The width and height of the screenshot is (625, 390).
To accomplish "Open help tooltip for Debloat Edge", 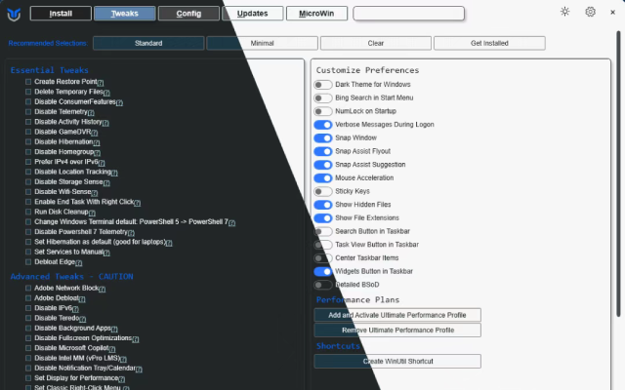I will point(79,262).
